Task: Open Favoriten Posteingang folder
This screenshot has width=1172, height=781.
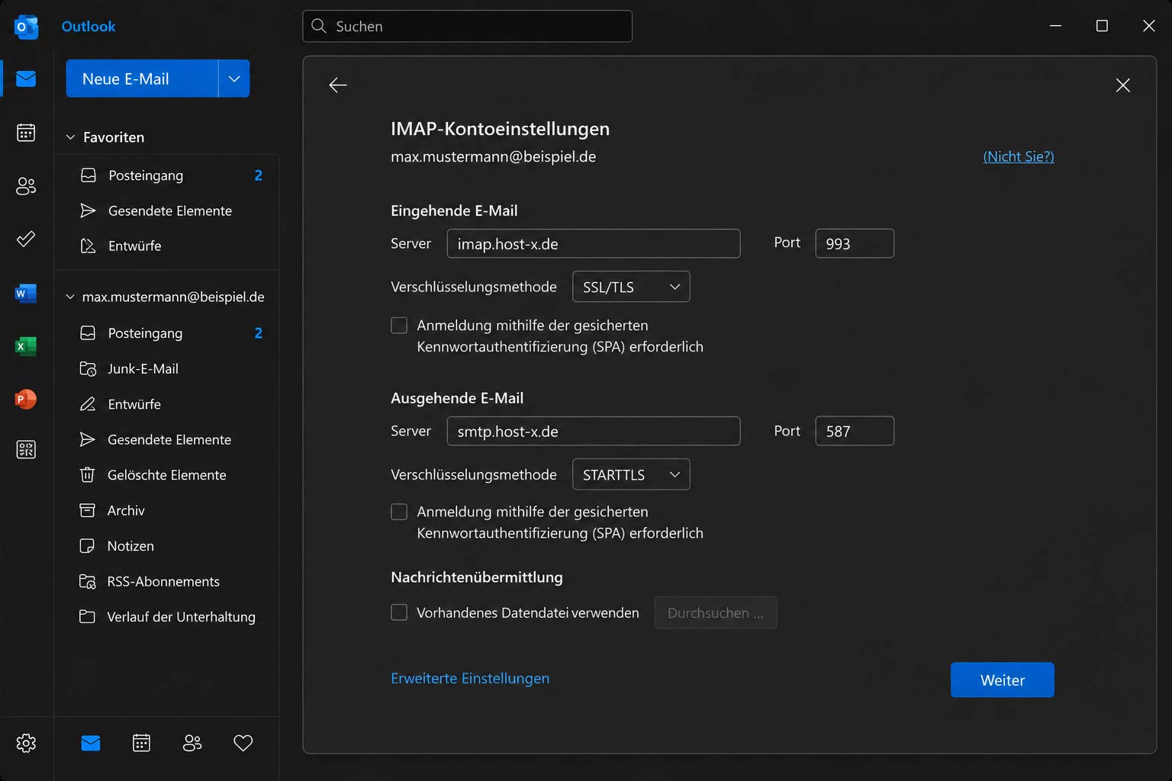Action: click(167, 175)
